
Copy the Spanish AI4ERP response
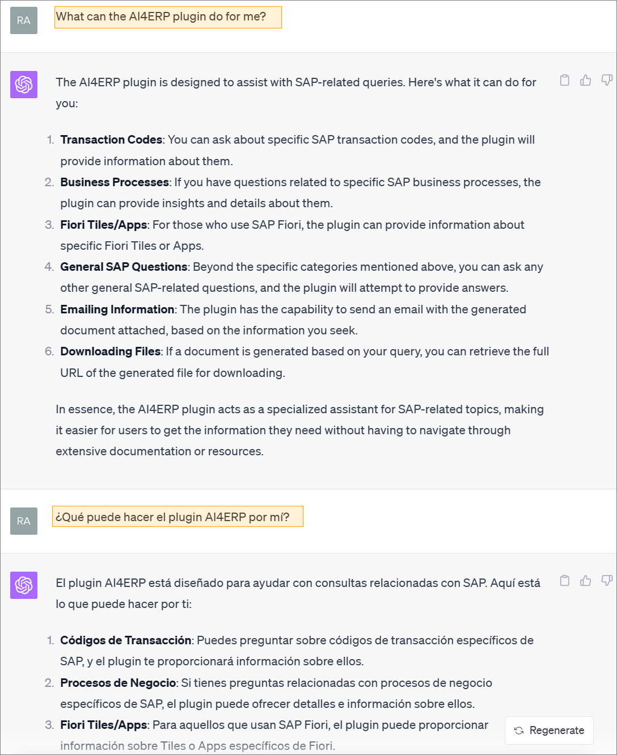tap(564, 581)
